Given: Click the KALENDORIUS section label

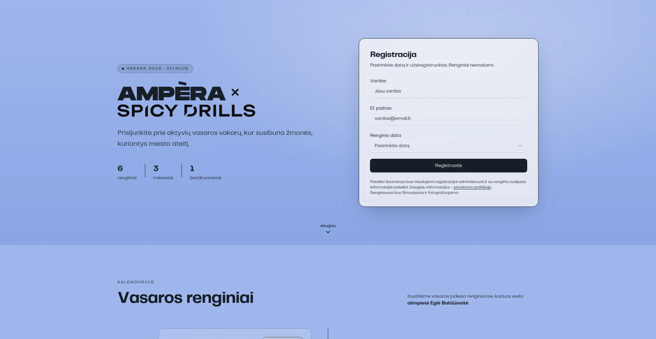Looking at the screenshot, I should (x=136, y=282).
